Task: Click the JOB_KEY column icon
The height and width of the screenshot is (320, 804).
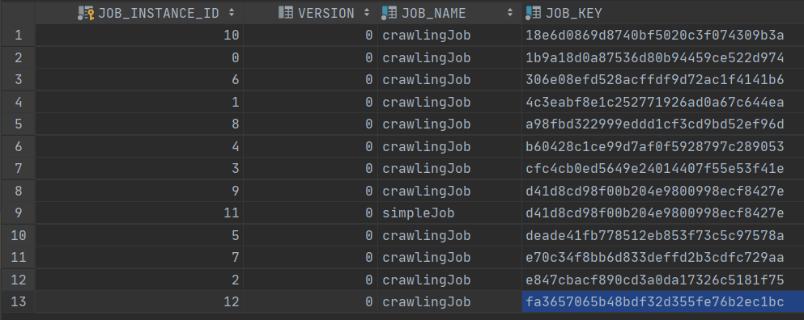Action: [x=534, y=13]
